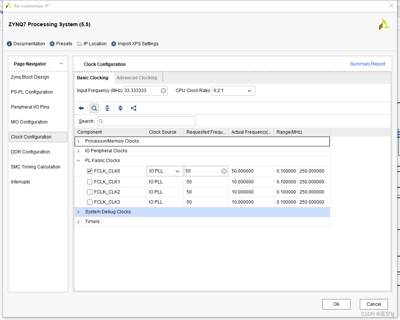Click the Documentation link text
Image resolution: width=400 pixels, height=320 pixels.
29,44
